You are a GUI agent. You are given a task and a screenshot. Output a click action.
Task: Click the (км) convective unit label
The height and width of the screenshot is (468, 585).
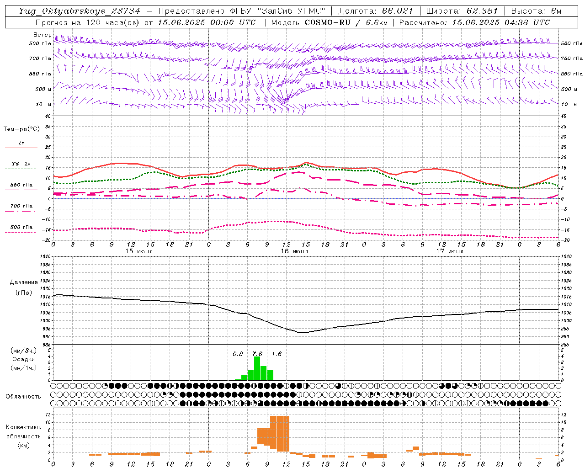pos(23,445)
